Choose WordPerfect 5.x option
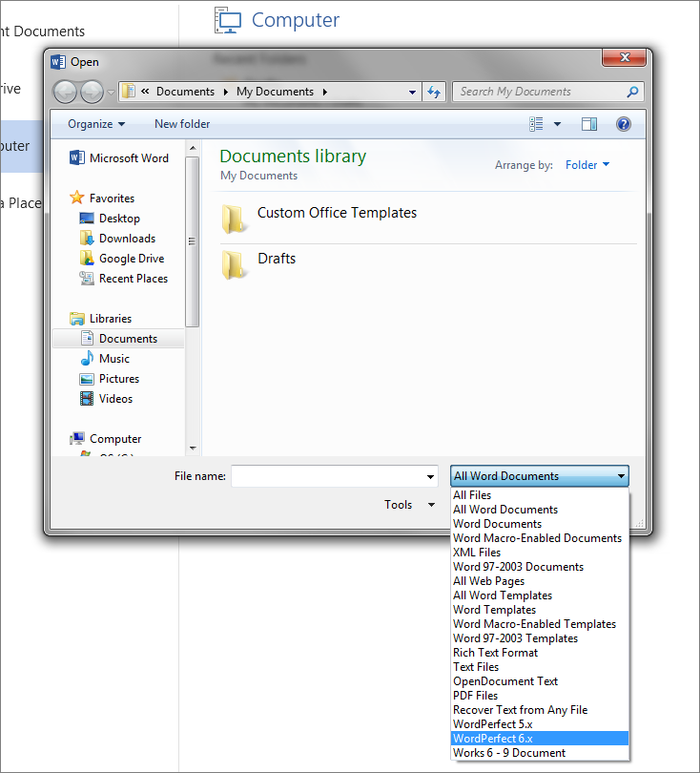This screenshot has height=773, width=700. click(540, 724)
